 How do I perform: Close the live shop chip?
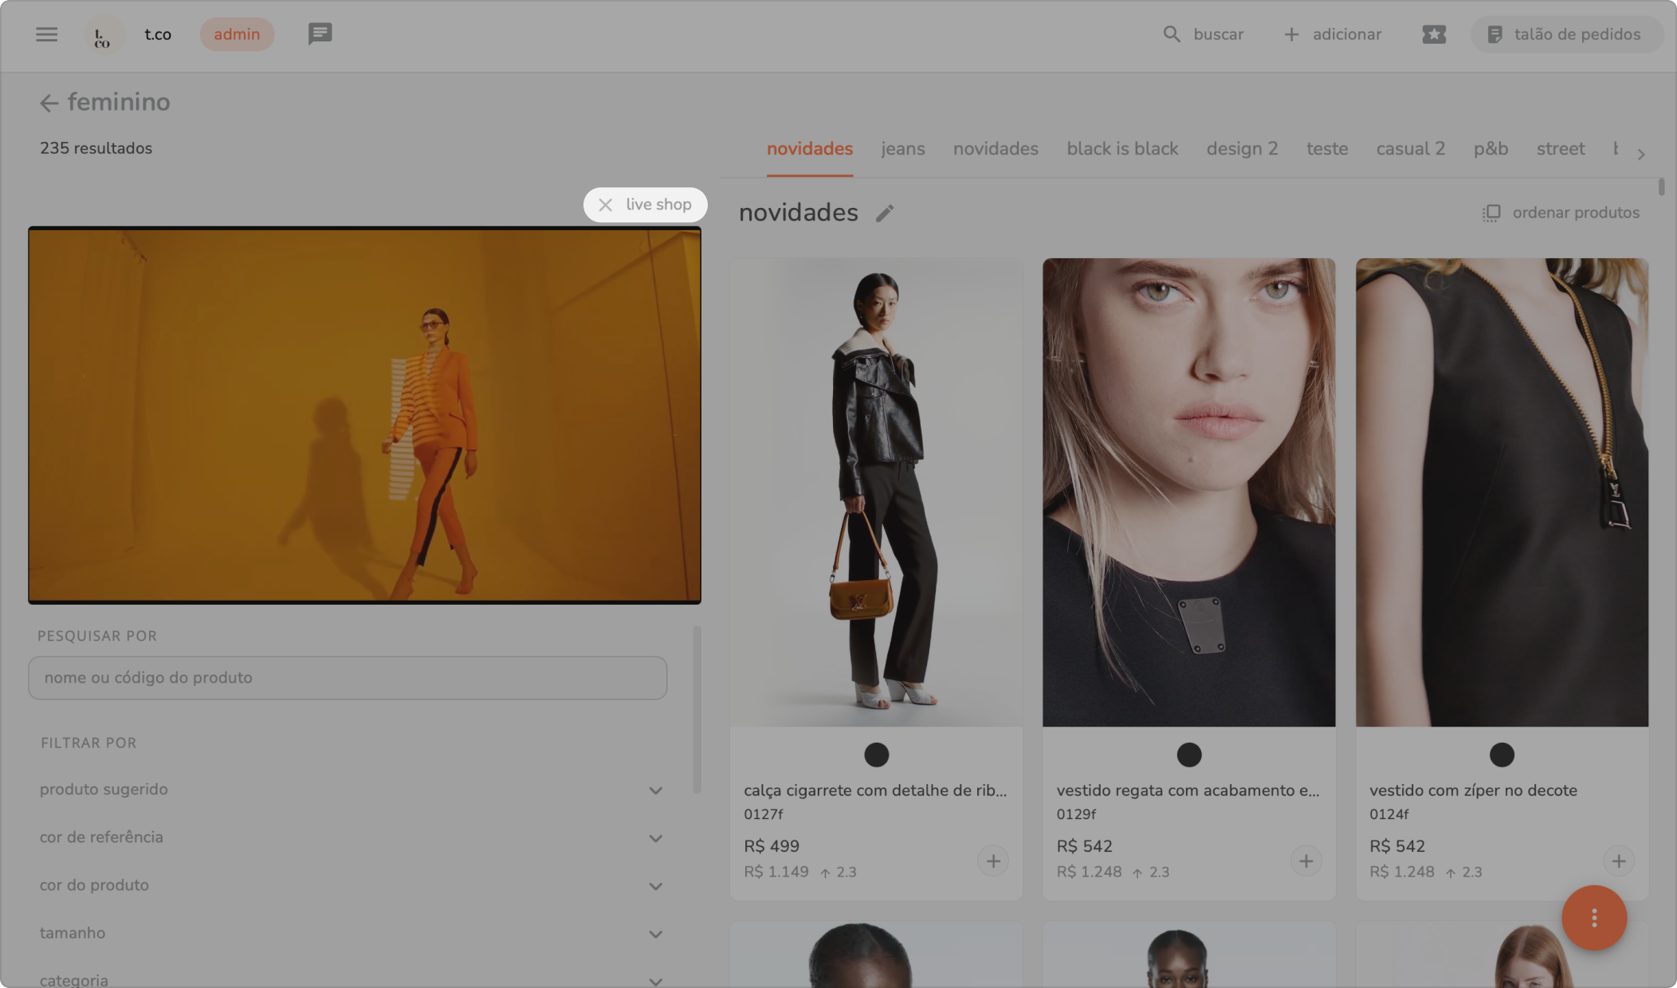[606, 205]
